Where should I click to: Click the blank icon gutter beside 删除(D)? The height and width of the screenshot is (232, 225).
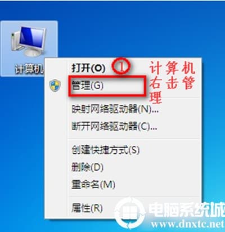(56, 167)
